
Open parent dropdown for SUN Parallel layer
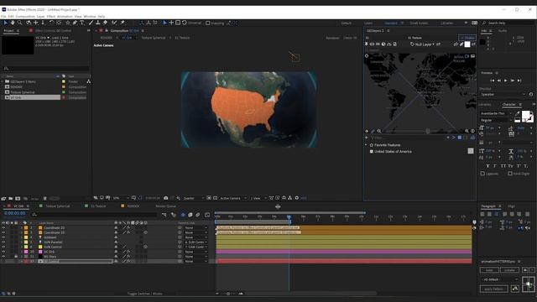click(x=196, y=242)
